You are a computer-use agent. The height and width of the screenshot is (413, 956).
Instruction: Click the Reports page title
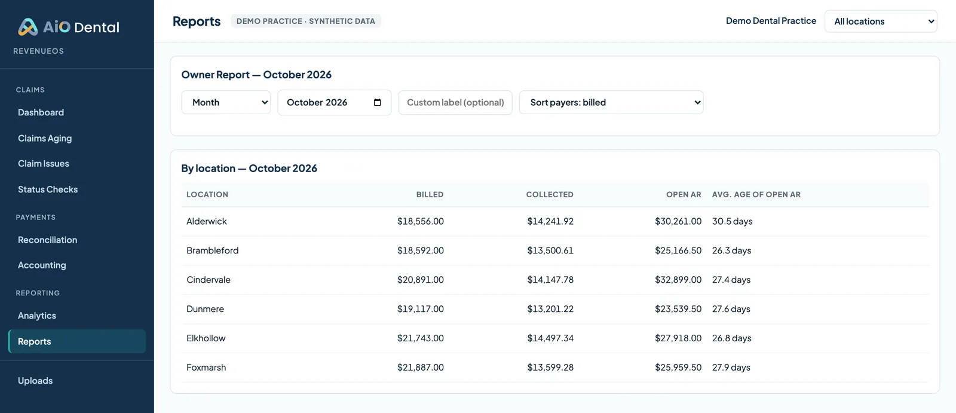(197, 22)
